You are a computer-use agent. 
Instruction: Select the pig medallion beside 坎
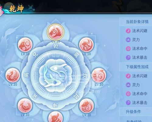99,75
